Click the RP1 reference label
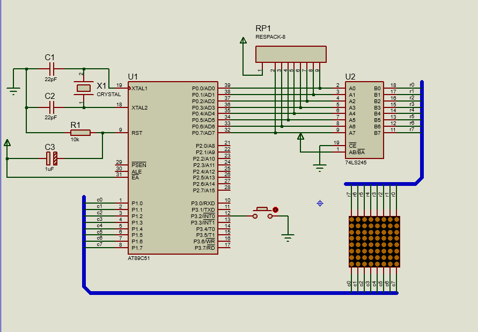 pyautogui.click(x=263, y=28)
